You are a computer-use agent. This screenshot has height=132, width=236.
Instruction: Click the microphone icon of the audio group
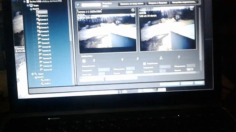36,74
